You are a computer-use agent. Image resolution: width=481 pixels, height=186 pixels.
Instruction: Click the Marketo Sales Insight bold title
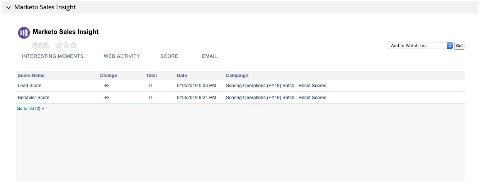point(66,32)
